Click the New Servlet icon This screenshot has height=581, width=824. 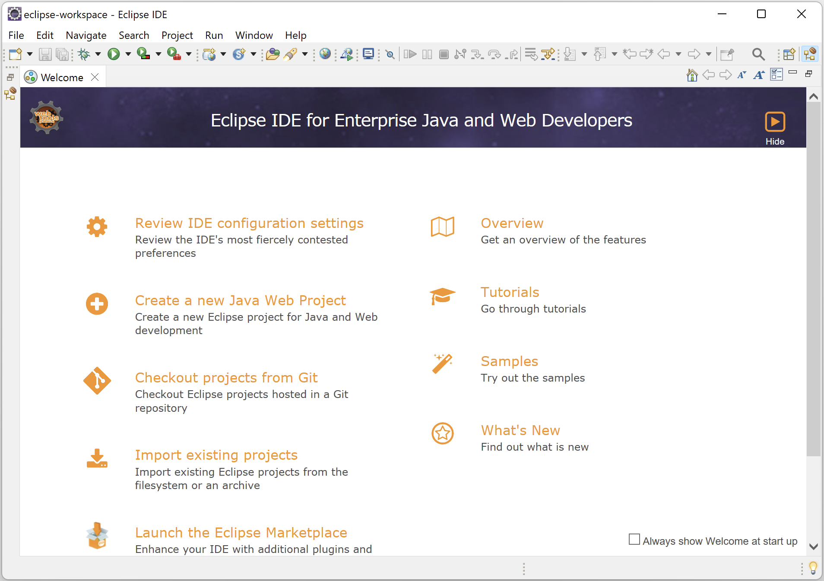click(x=239, y=54)
